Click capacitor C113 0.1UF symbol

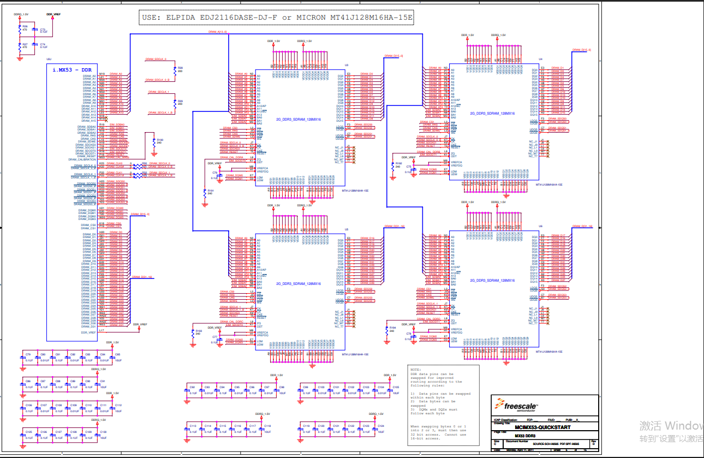click(x=187, y=429)
